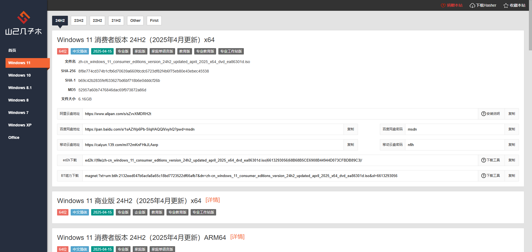Select Windows 8 in the sidebar
Image resolution: width=532 pixels, height=252 pixels.
tap(26, 100)
